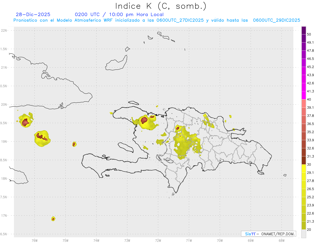This screenshot has height=244, width=316.
Task: Click the colorbar value 22.6
Action: point(310,213)
